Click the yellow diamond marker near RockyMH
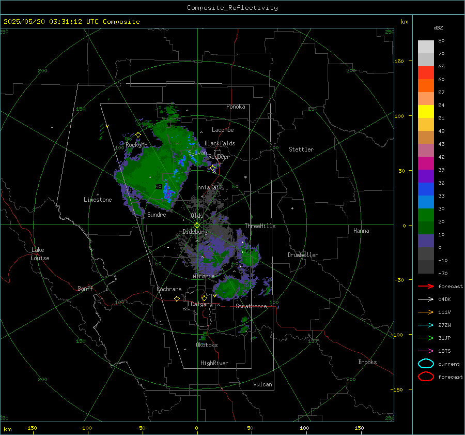Screen dimensions: 465x435 138,135
